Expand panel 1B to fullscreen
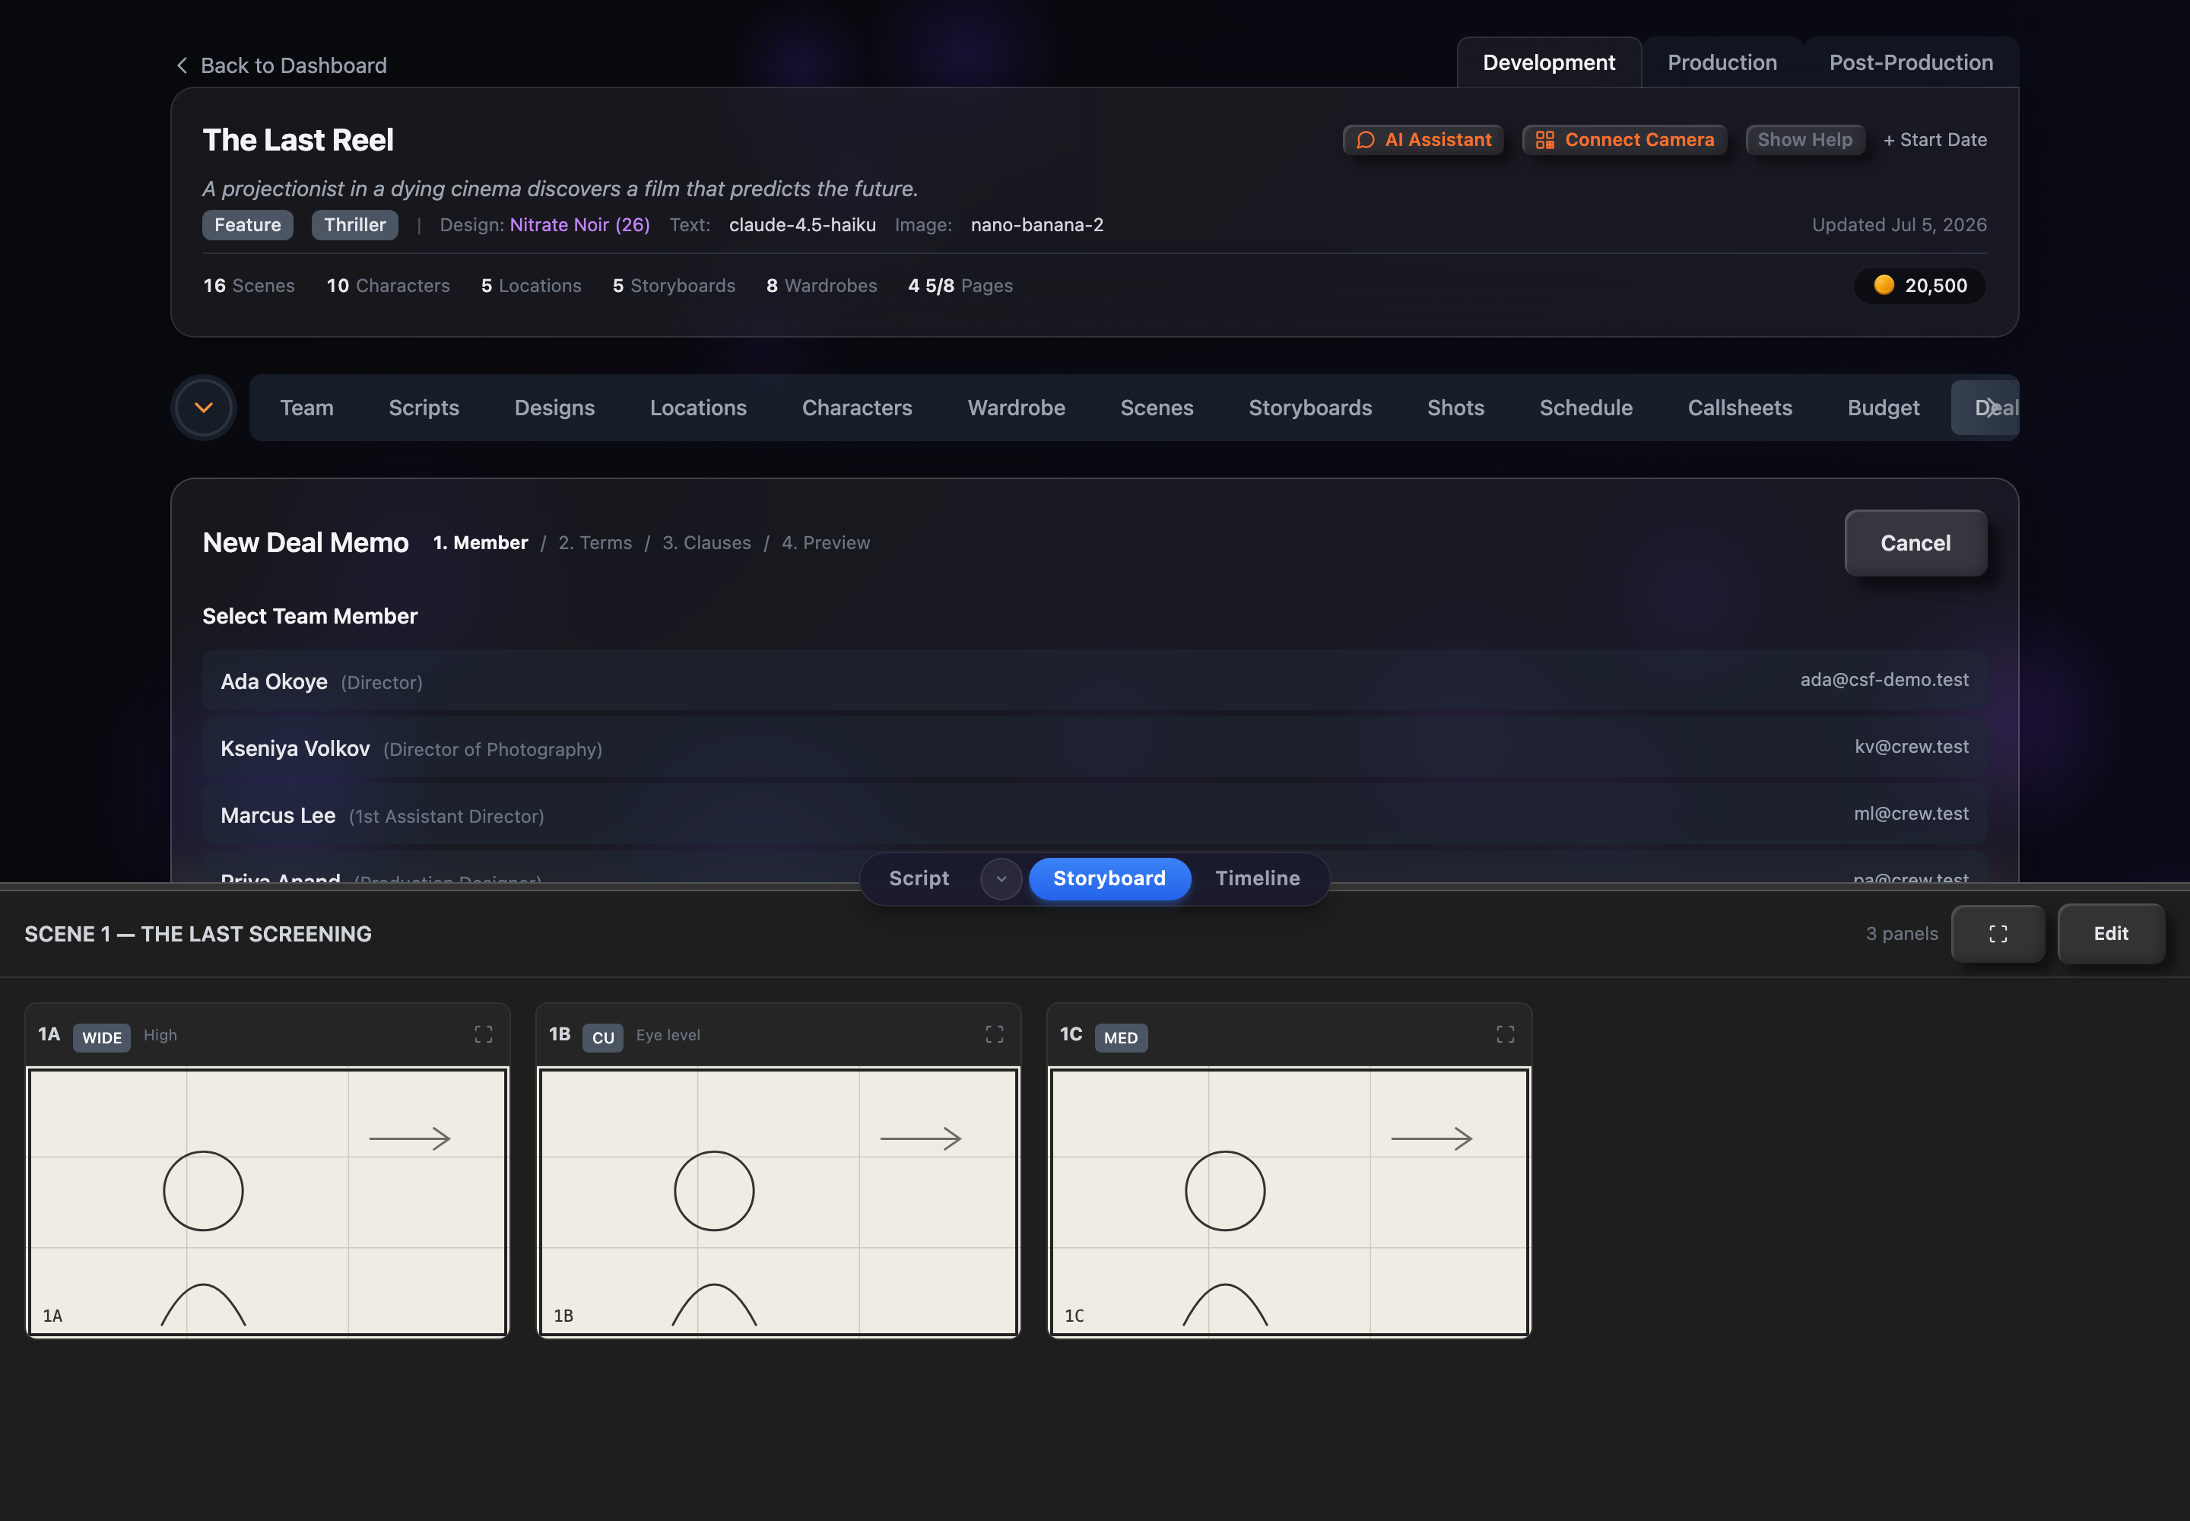Viewport: 2190px width, 1521px height. coord(994,1034)
